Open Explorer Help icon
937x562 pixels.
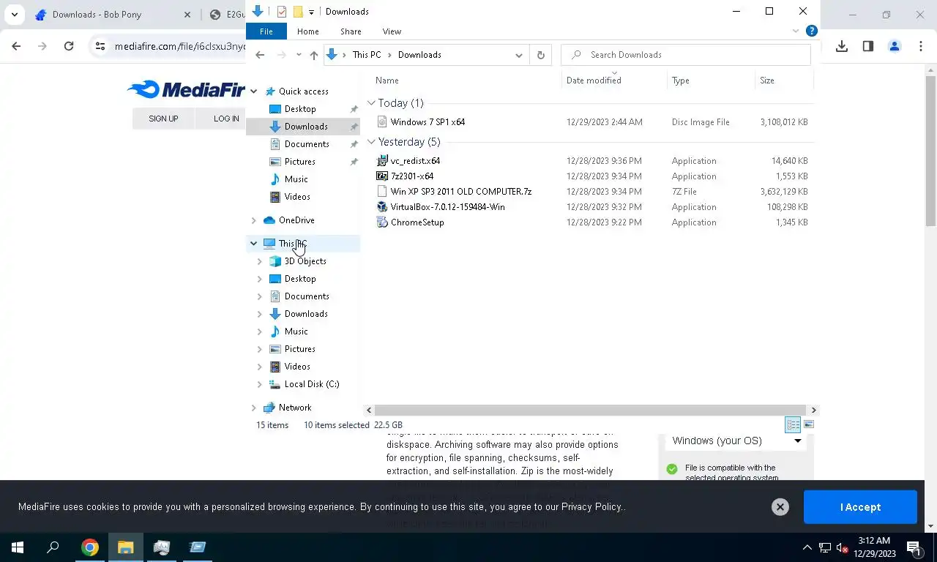tap(811, 31)
